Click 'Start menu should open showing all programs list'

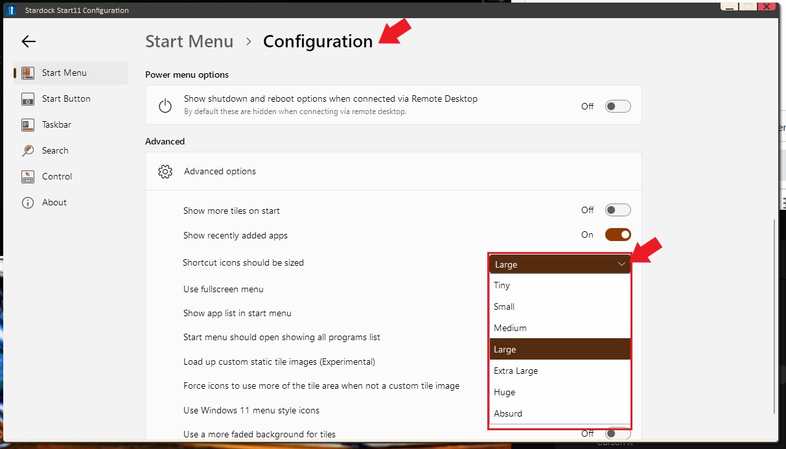(282, 337)
